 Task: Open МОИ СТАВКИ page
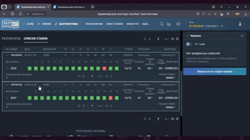click(x=114, y=24)
